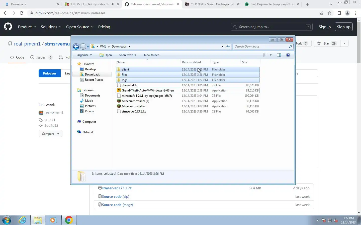Open the real-pmein1 owner link
Image resolution: width=361 pixels, height=225 pixels.
tap(27, 44)
